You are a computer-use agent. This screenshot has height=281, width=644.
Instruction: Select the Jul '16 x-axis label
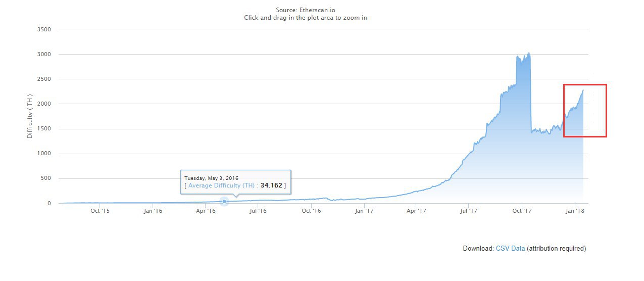[258, 211]
